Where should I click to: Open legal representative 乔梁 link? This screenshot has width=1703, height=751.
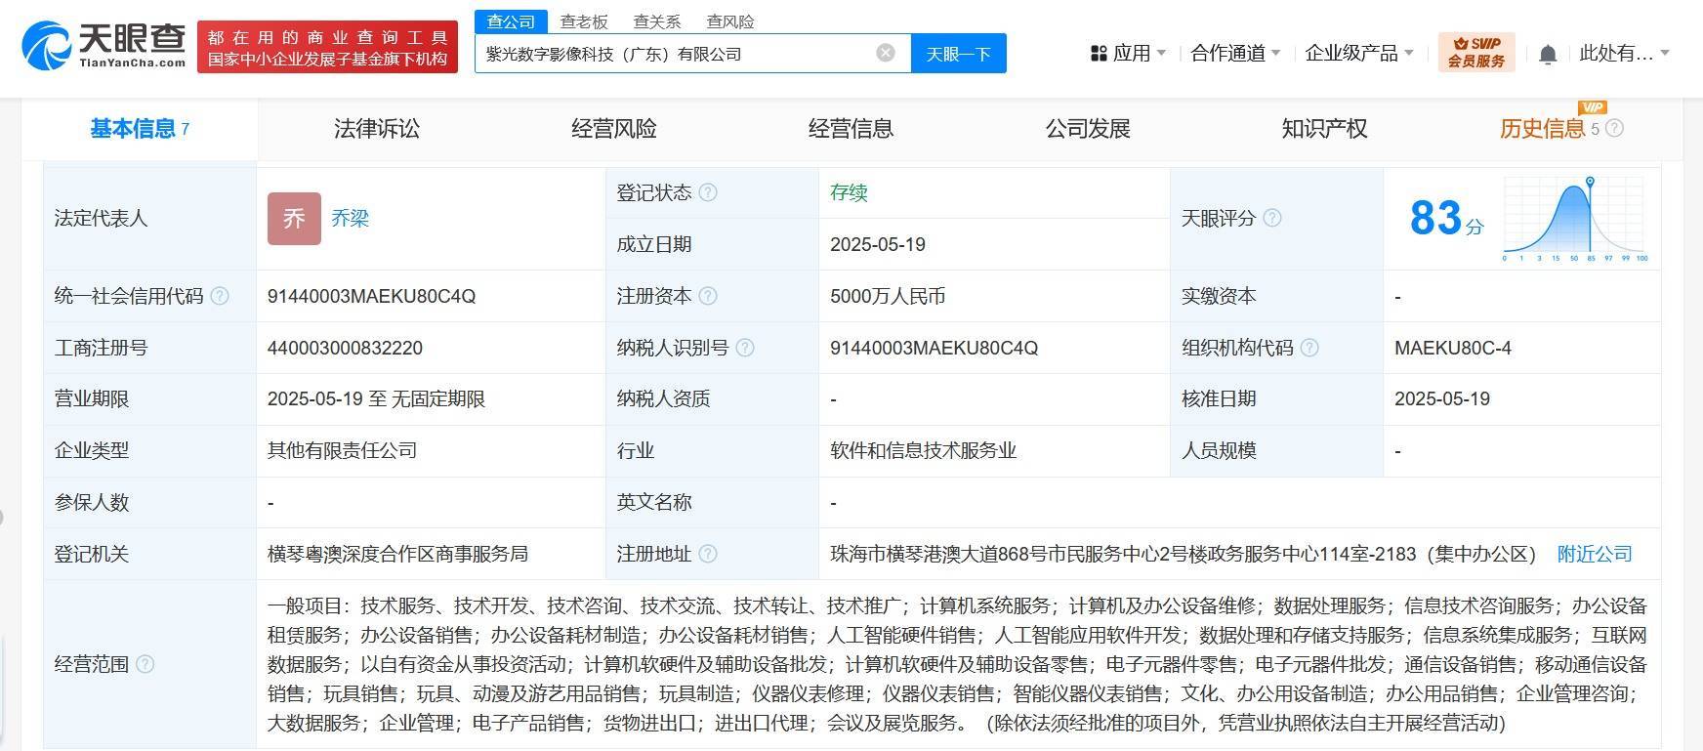350,219
